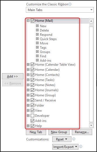The height and width of the screenshot is (152, 97).
Task: Expand the Quick Steps group
Action: point(37,39)
